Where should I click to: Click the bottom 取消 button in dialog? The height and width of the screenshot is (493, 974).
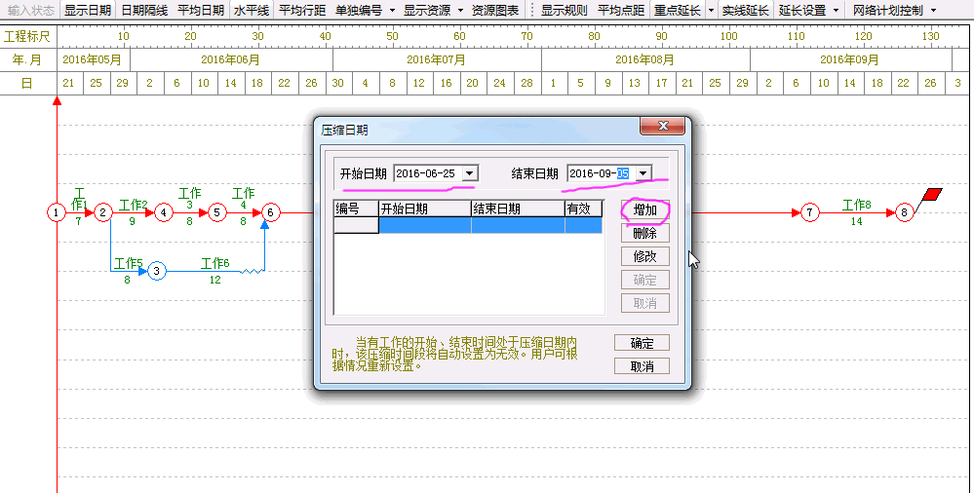643,366
